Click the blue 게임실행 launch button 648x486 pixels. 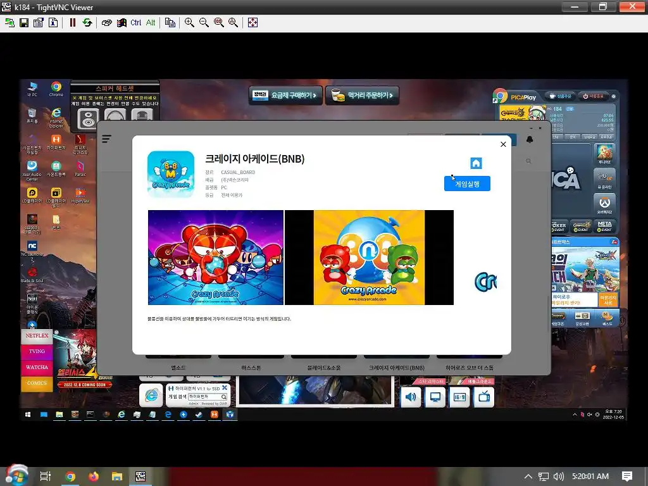click(x=467, y=184)
